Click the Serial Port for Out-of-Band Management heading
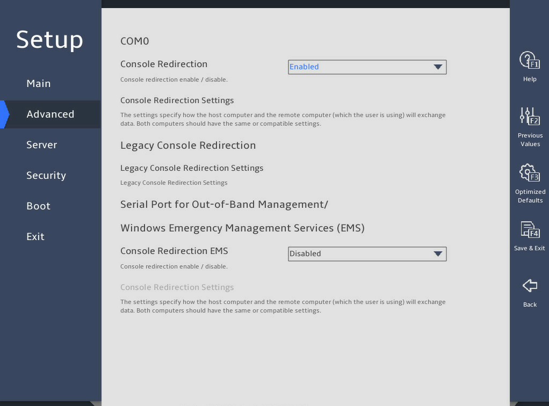Screen dimensions: 549x406 tap(224, 205)
